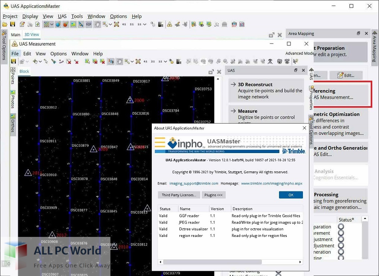Open the Project menu
The height and width of the screenshot is (276, 379).
(x=10, y=16)
